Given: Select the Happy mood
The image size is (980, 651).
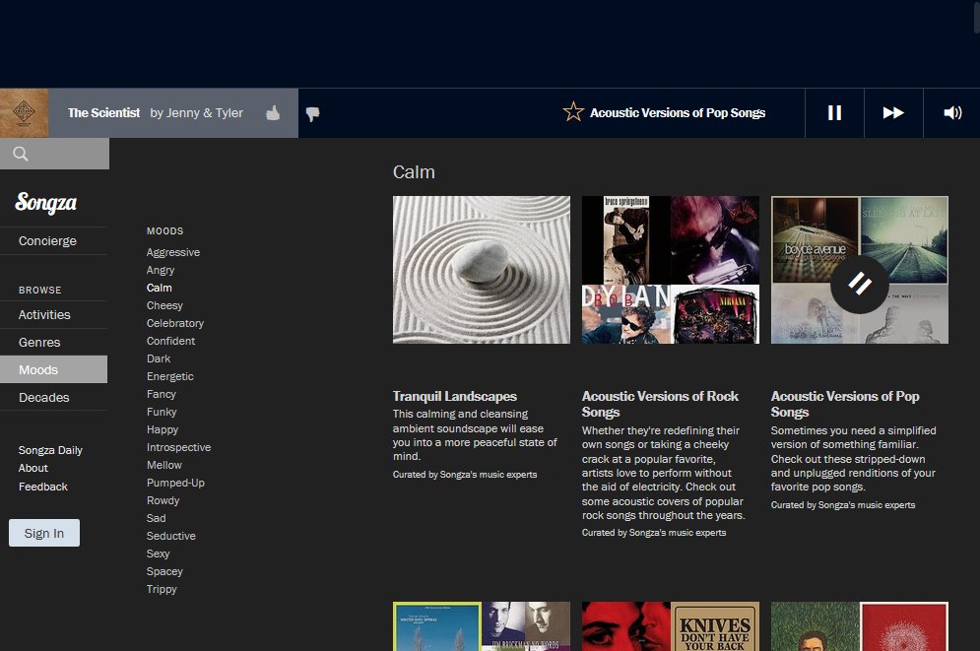Looking at the screenshot, I should click(x=163, y=429).
